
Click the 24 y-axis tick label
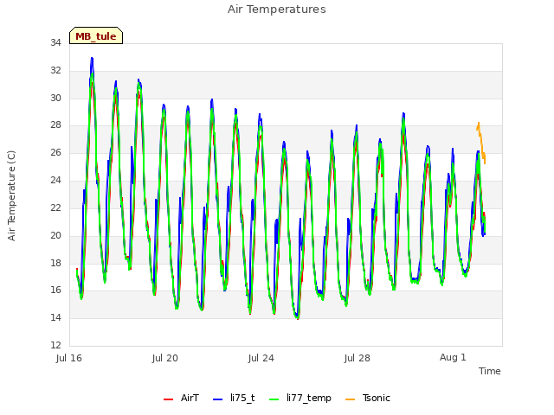pyautogui.click(x=55, y=181)
